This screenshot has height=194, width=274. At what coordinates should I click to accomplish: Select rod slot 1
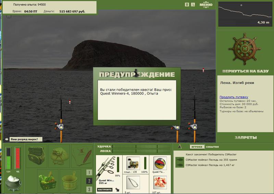click(89, 172)
